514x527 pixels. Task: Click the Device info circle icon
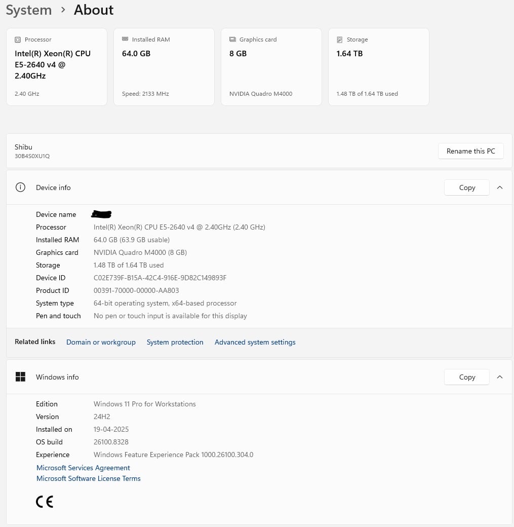(20, 187)
